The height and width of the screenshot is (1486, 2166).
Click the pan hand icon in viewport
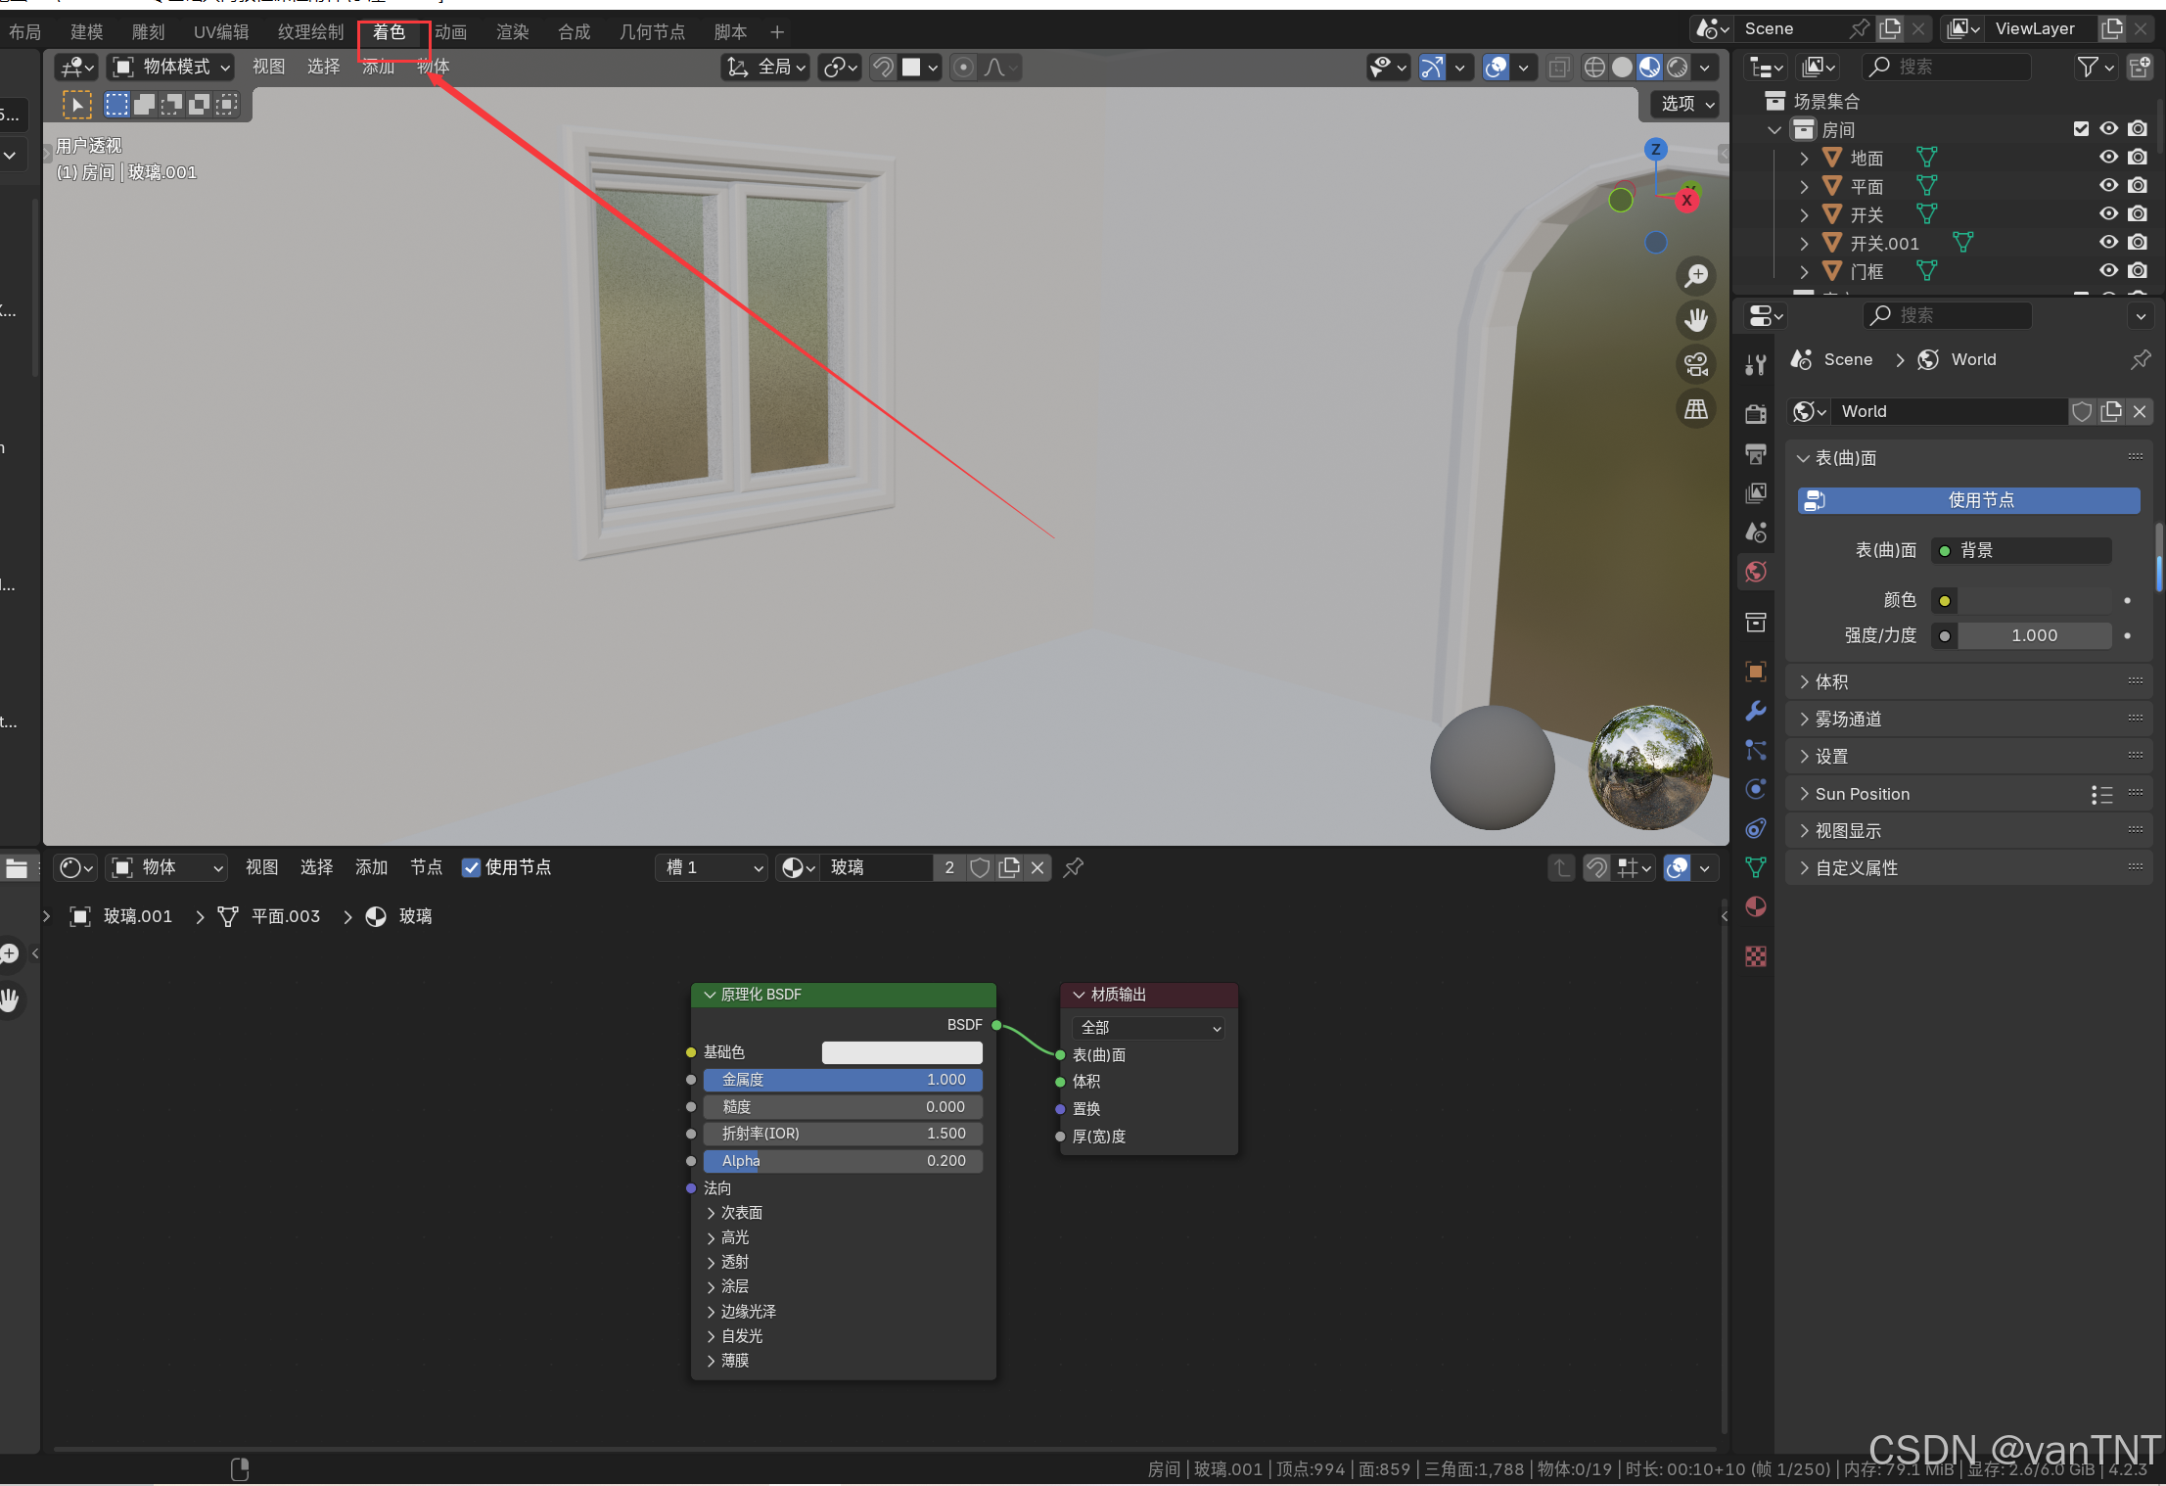click(1695, 319)
